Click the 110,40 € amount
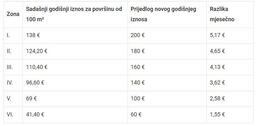 point(37,67)
